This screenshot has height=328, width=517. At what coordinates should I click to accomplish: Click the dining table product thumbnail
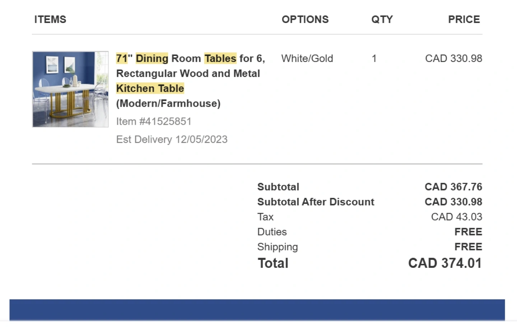(x=70, y=89)
